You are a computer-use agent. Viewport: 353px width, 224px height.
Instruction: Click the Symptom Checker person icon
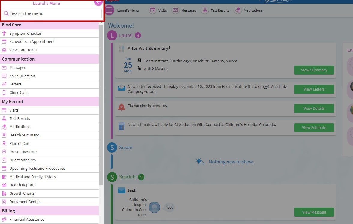click(x=4, y=33)
